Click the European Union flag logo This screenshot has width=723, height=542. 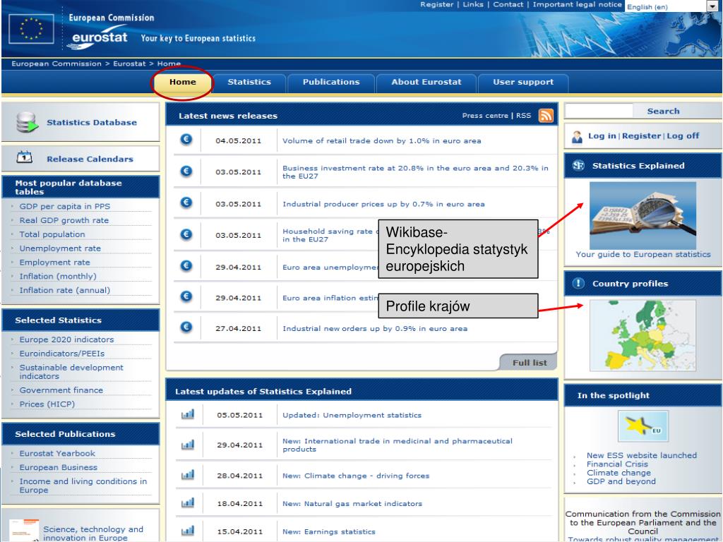pyautogui.click(x=31, y=28)
